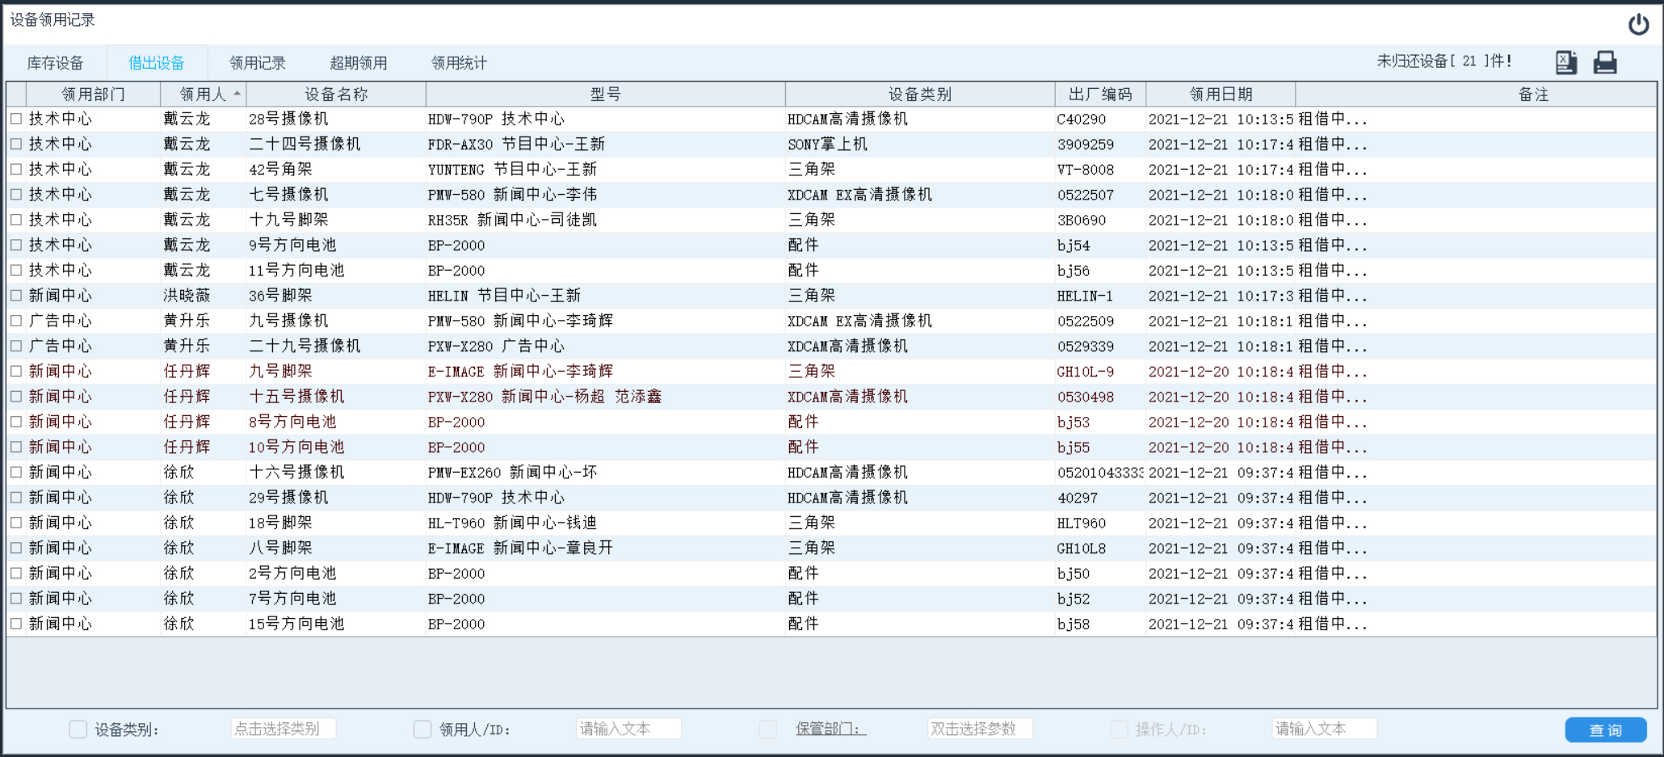Open the 领用统计 tab
The image size is (1664, 757).
point(459,63)
